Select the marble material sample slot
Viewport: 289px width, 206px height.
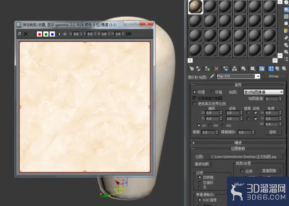click(x=196, y=7)
